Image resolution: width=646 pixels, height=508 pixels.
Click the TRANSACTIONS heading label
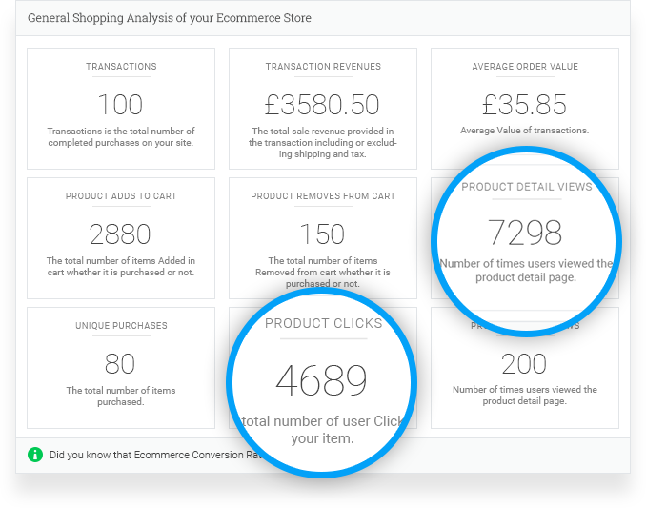[x=121, y=67]
